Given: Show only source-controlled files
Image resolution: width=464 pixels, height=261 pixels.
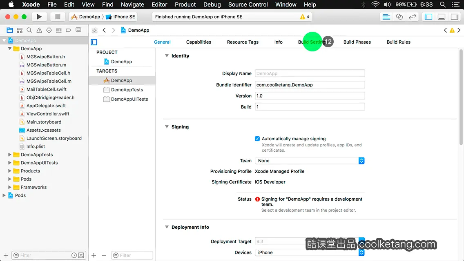Looking at the screenshot, I should click(81, 255).
